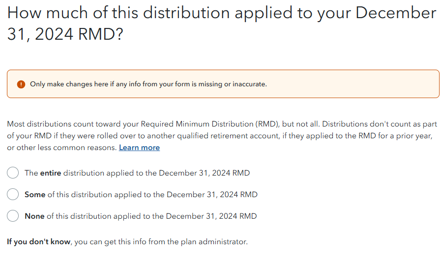Click the bold word 'entire' in the first option
443x256 pixels.
coord(51,173)
